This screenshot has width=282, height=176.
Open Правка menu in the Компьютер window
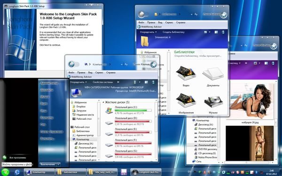coord(81,73)
